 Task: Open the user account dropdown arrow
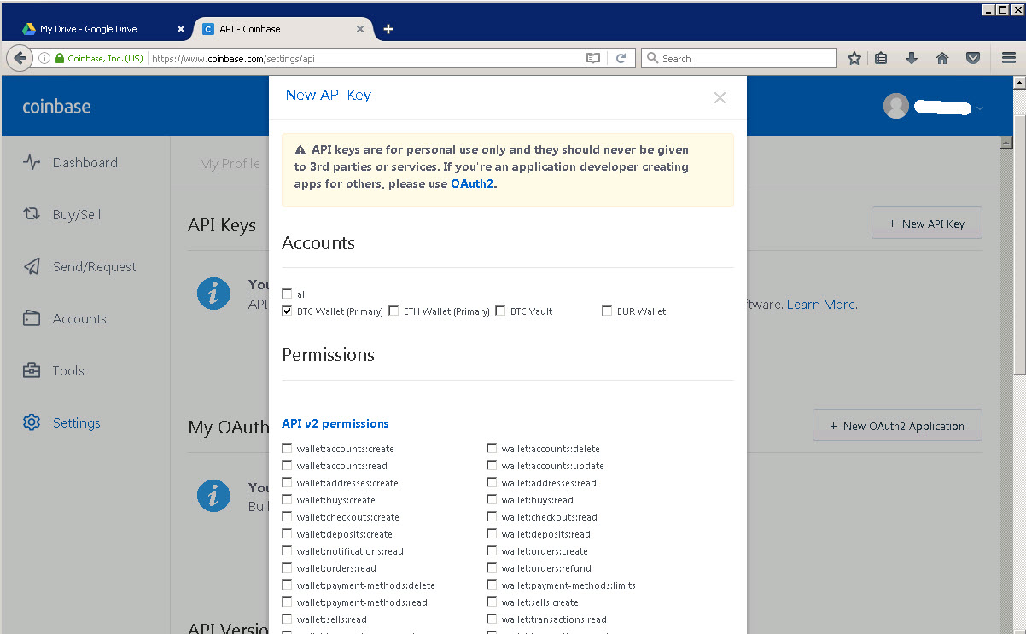pyautogui.click(x=980, y=108)
